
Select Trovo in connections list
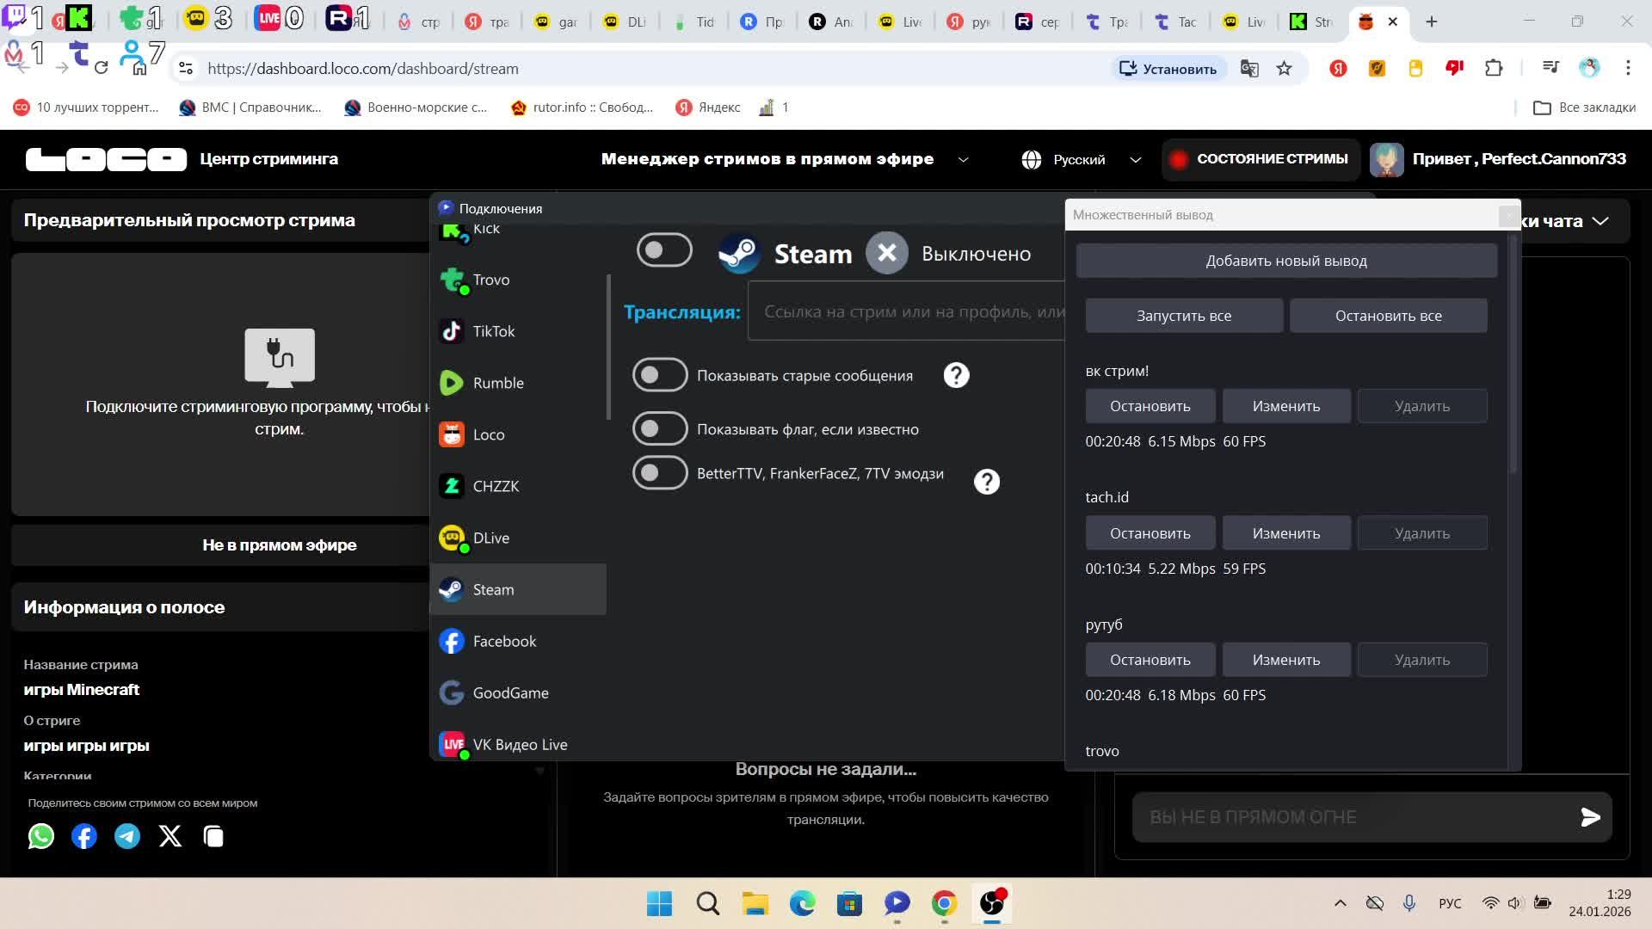tap(491, 280)
